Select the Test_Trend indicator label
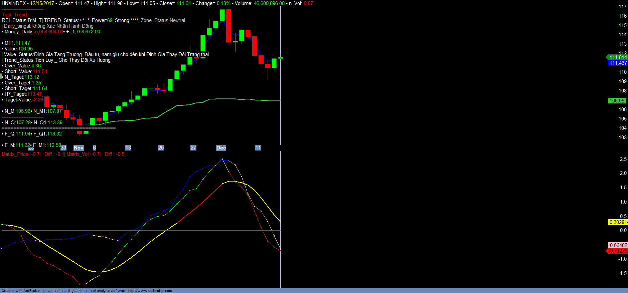 click(x=15, y=15)
